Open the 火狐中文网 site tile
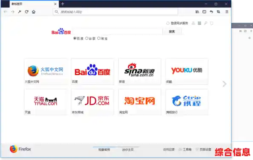 pyautogui.click(x=46, y=71)
